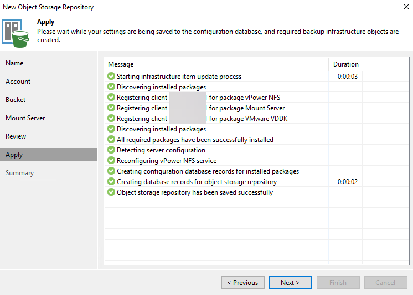Switch to the Mount Server step
Screen dimensions: 413x295
(x=25, y=118)
